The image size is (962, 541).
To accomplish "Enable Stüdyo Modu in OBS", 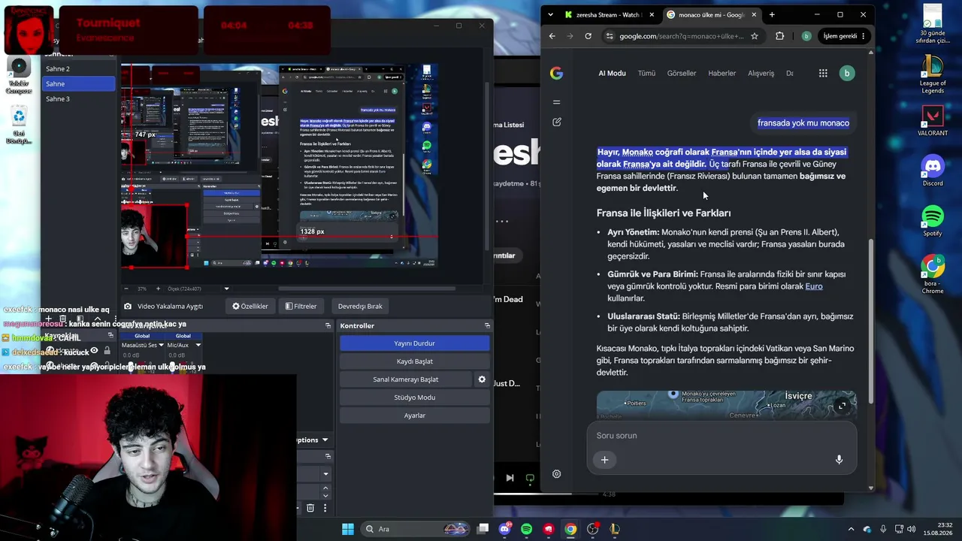I will click(414, 397).
